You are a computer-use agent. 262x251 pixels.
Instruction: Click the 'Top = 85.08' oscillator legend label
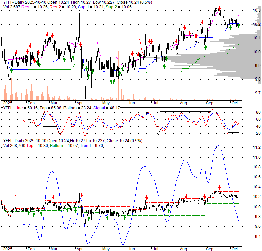click(51, 108)
